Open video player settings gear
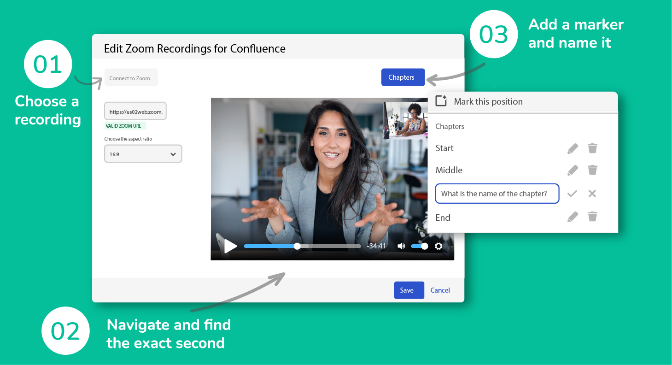 tap(438, 246)
